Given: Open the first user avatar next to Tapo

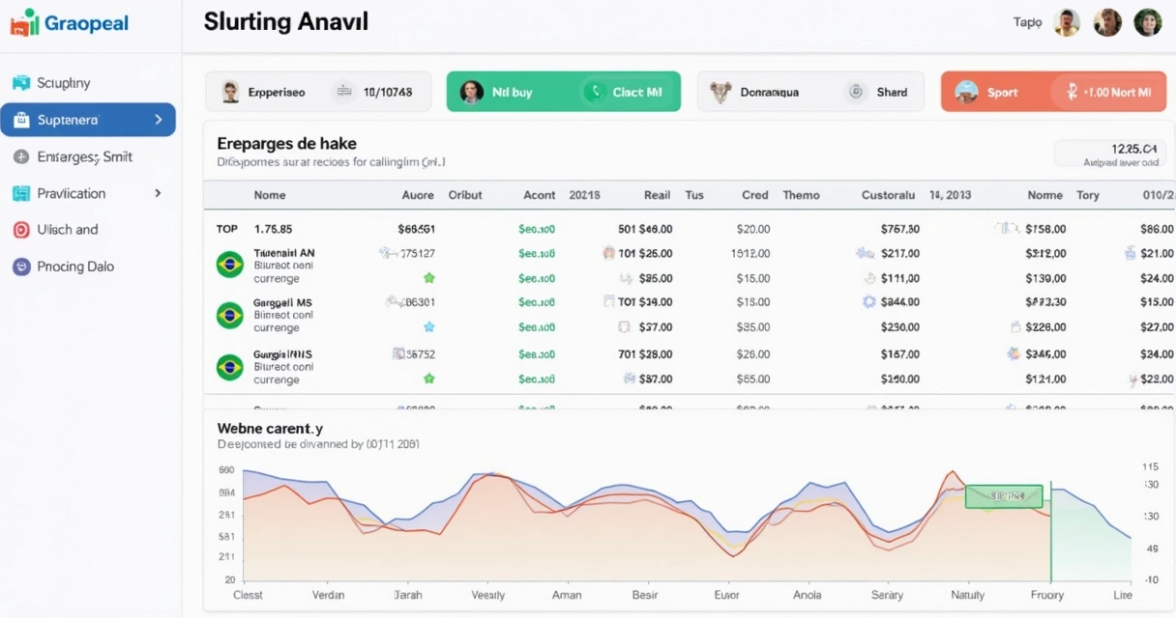Looking at the screenshot, I should [x=1067, y=22].
